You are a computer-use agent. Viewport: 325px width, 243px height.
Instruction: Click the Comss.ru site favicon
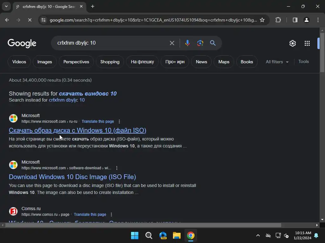point(13,211)
